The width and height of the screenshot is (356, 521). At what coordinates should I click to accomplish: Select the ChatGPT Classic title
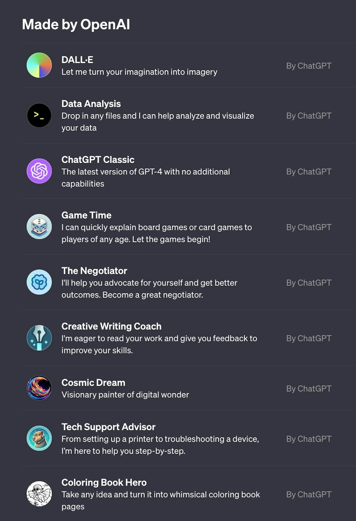point(98,160)
